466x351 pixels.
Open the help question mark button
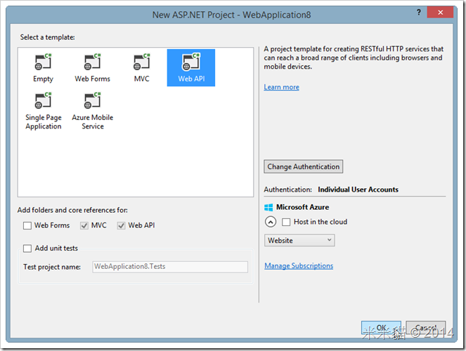tap(419, 13)
